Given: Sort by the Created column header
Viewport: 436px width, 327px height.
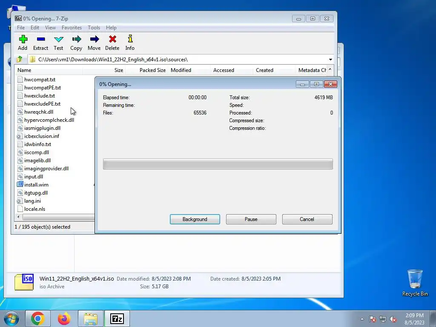Looking at the screenshot, I should click(x=274, y=70).
